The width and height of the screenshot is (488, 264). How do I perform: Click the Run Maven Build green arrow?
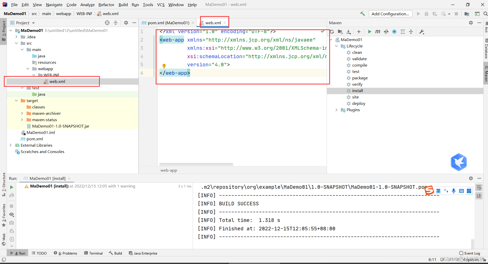[369, 32]
